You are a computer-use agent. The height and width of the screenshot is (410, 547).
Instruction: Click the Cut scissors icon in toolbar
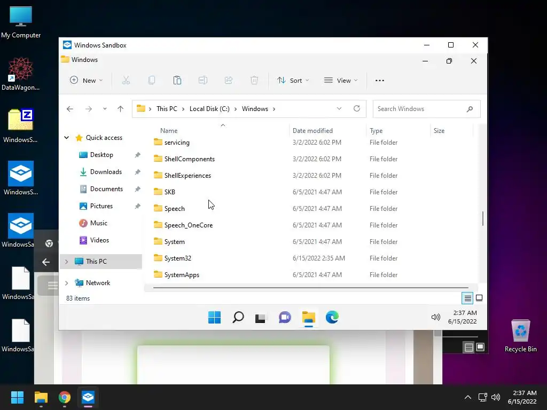[126, 81]
